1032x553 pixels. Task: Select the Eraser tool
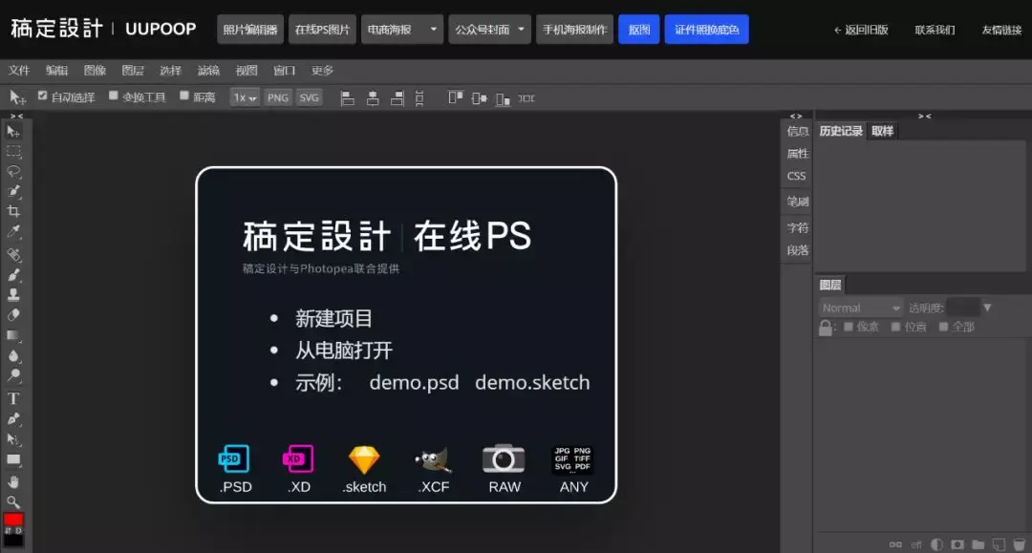point(13,315)
